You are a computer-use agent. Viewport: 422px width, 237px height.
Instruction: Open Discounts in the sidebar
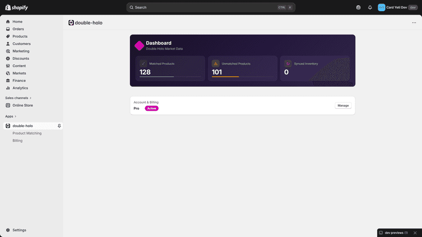click(x=21, y=58)
